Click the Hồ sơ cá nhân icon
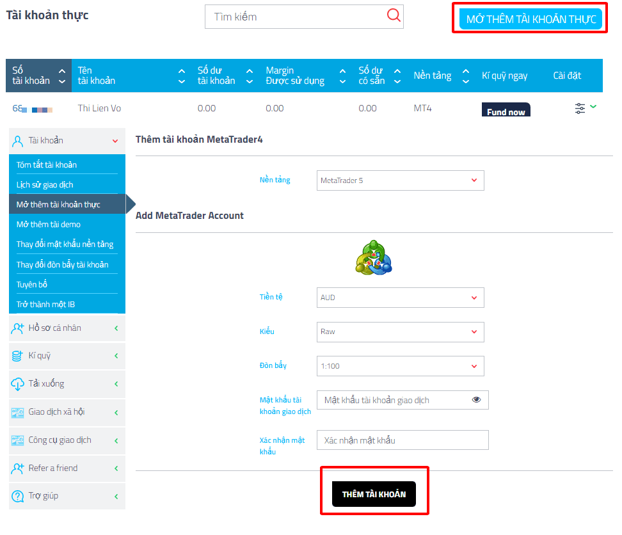 coord(17,328)
